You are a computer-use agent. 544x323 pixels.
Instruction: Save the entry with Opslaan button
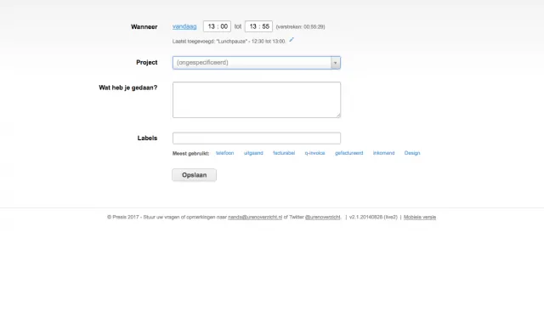tap(195, 175)
